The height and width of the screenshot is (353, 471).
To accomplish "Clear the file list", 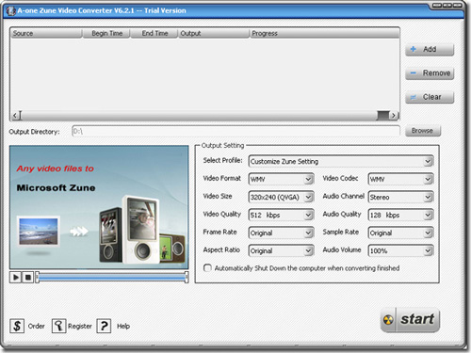I will point(430,97).
